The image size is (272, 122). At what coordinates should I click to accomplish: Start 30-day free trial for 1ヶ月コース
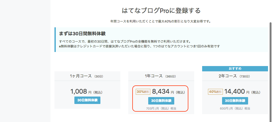(87, 100)
